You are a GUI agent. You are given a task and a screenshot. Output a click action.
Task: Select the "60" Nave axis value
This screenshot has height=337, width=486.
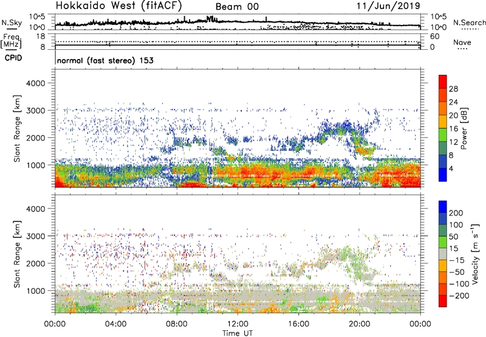click(434, 36)
